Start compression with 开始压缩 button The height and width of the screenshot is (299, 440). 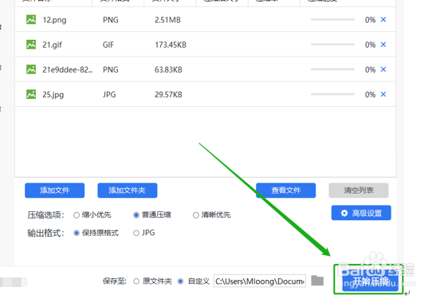coord(370,280)
